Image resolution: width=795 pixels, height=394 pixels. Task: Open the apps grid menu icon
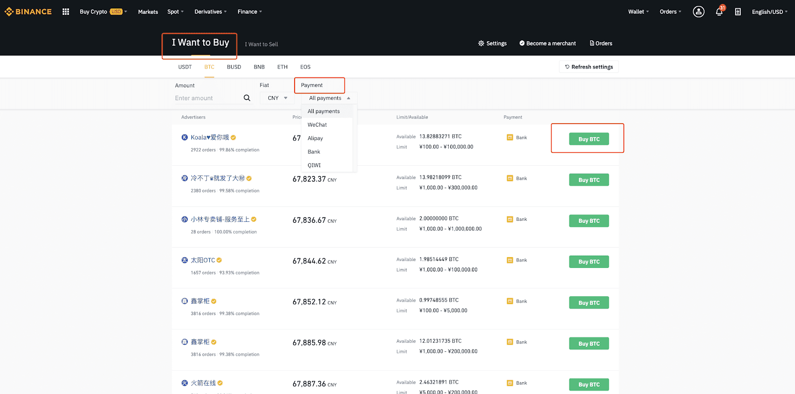pyautogui.click(x=66, y=11)
